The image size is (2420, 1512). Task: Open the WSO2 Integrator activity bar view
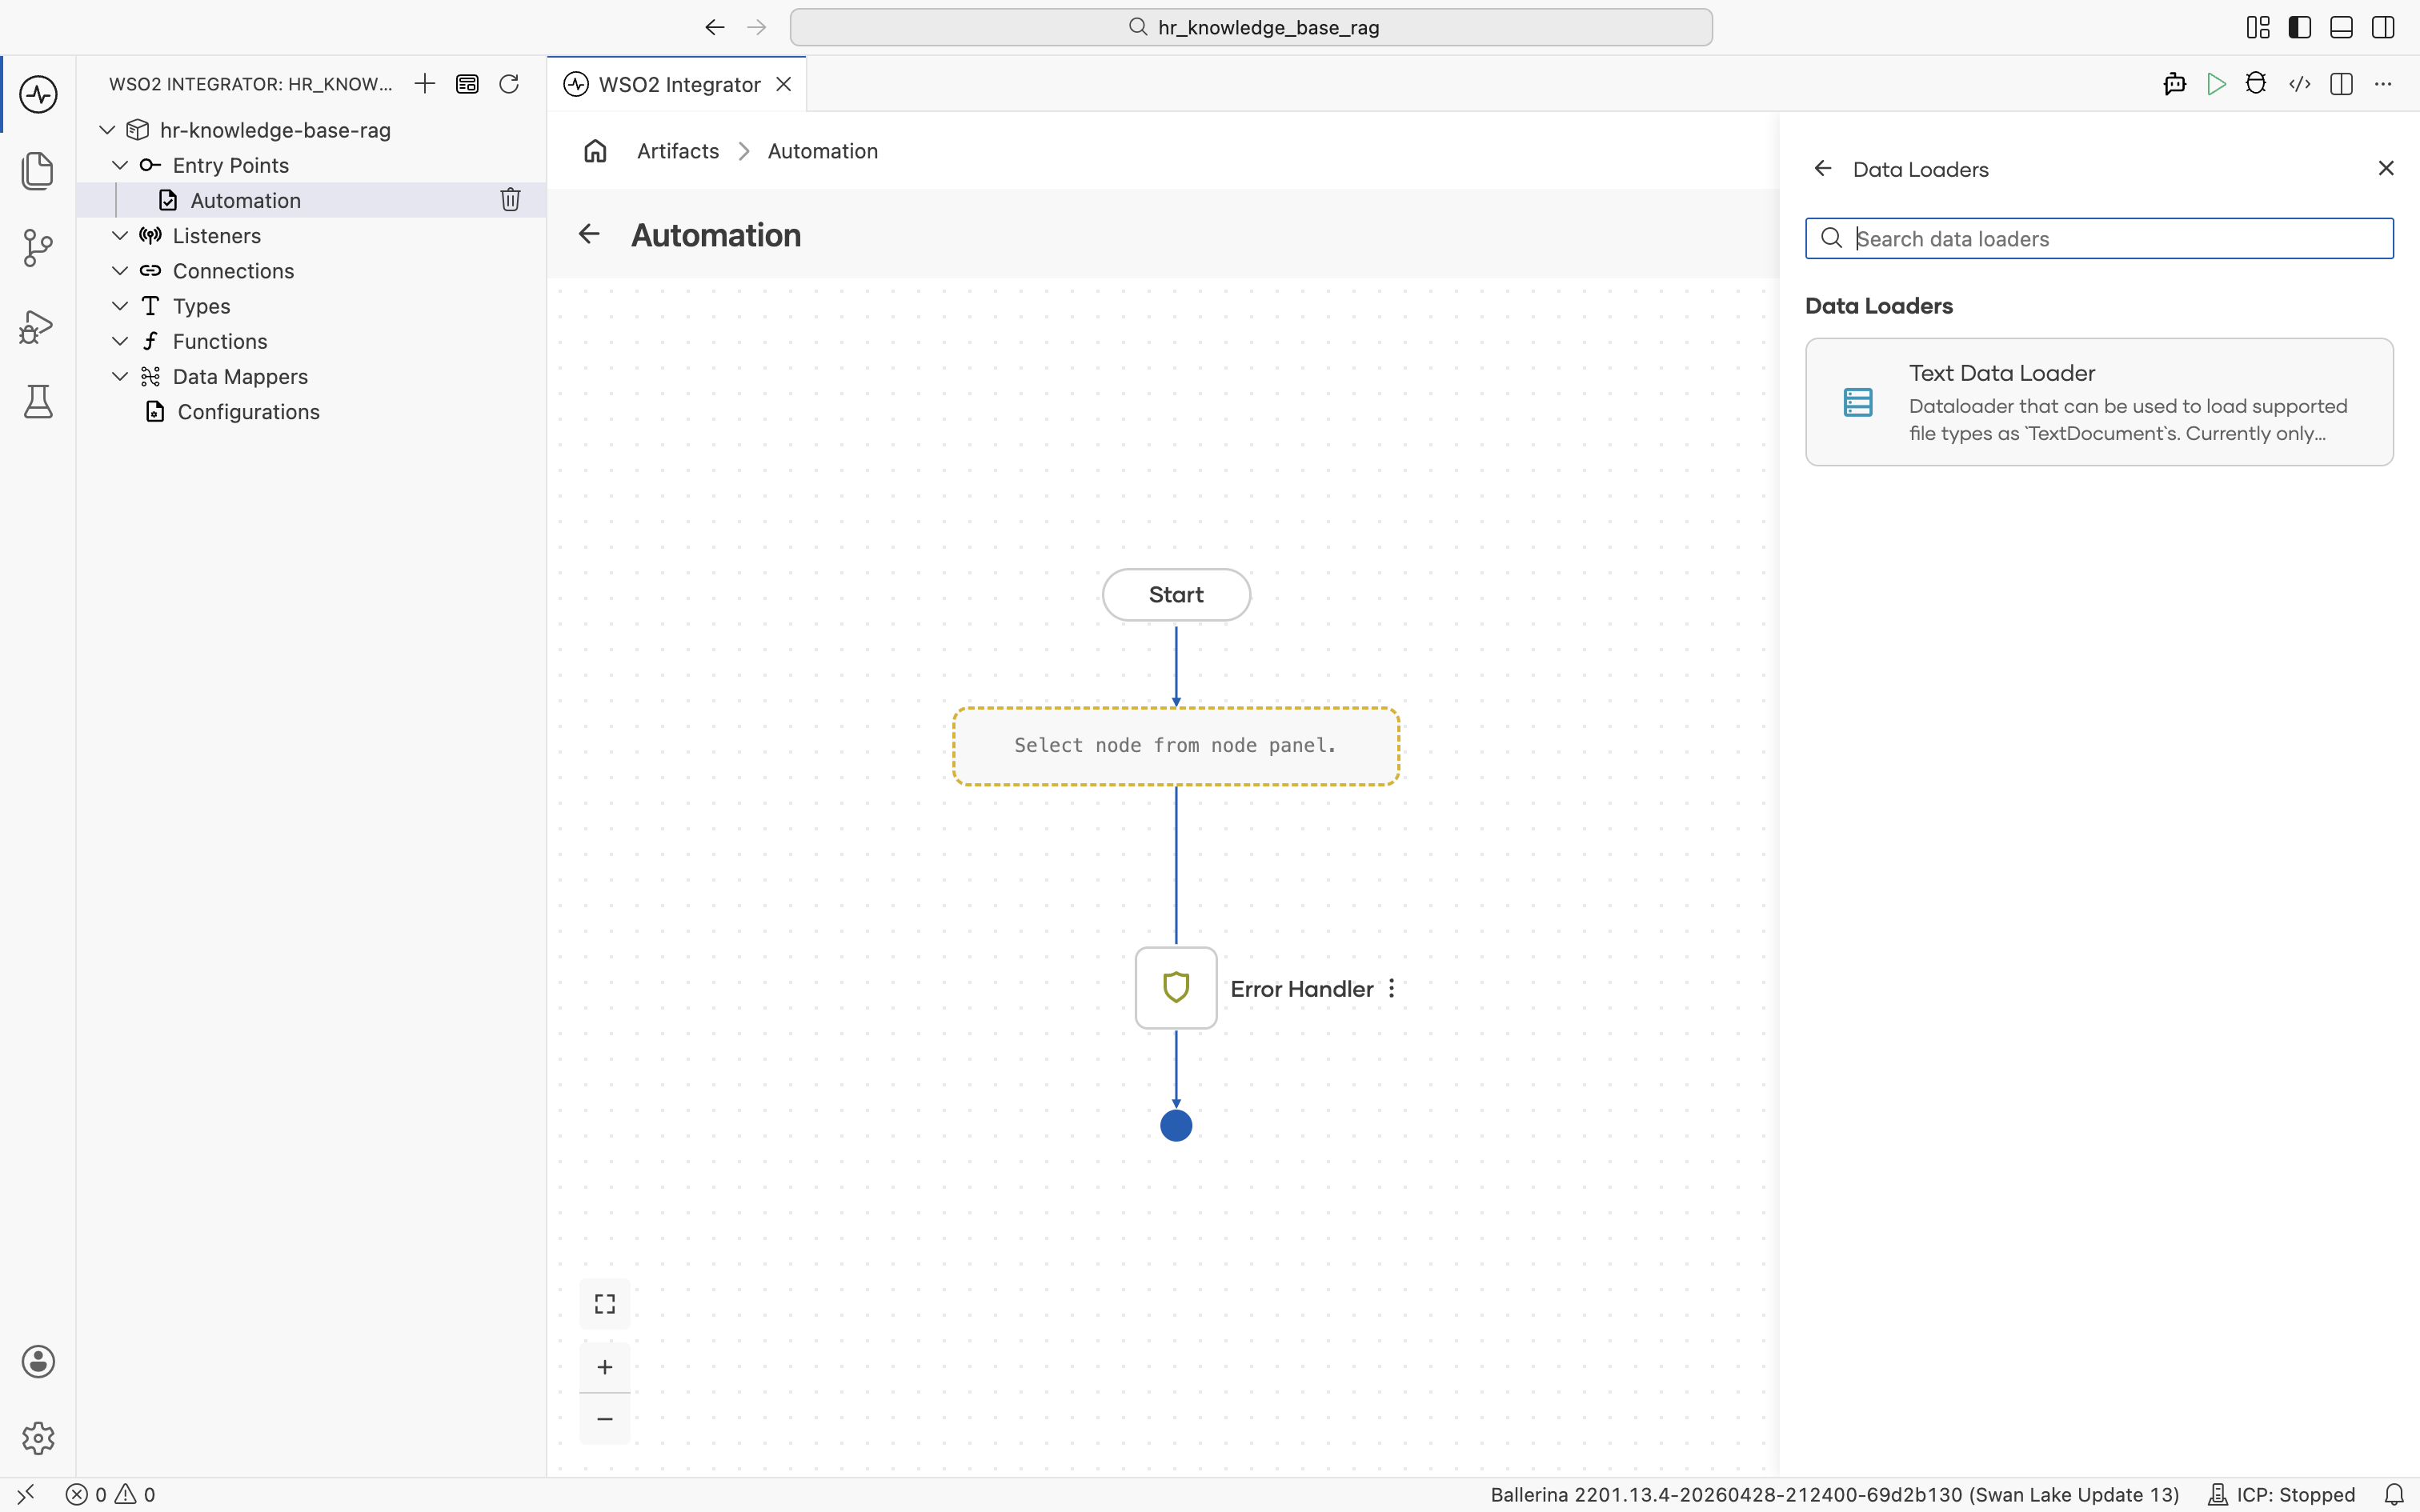38,94
